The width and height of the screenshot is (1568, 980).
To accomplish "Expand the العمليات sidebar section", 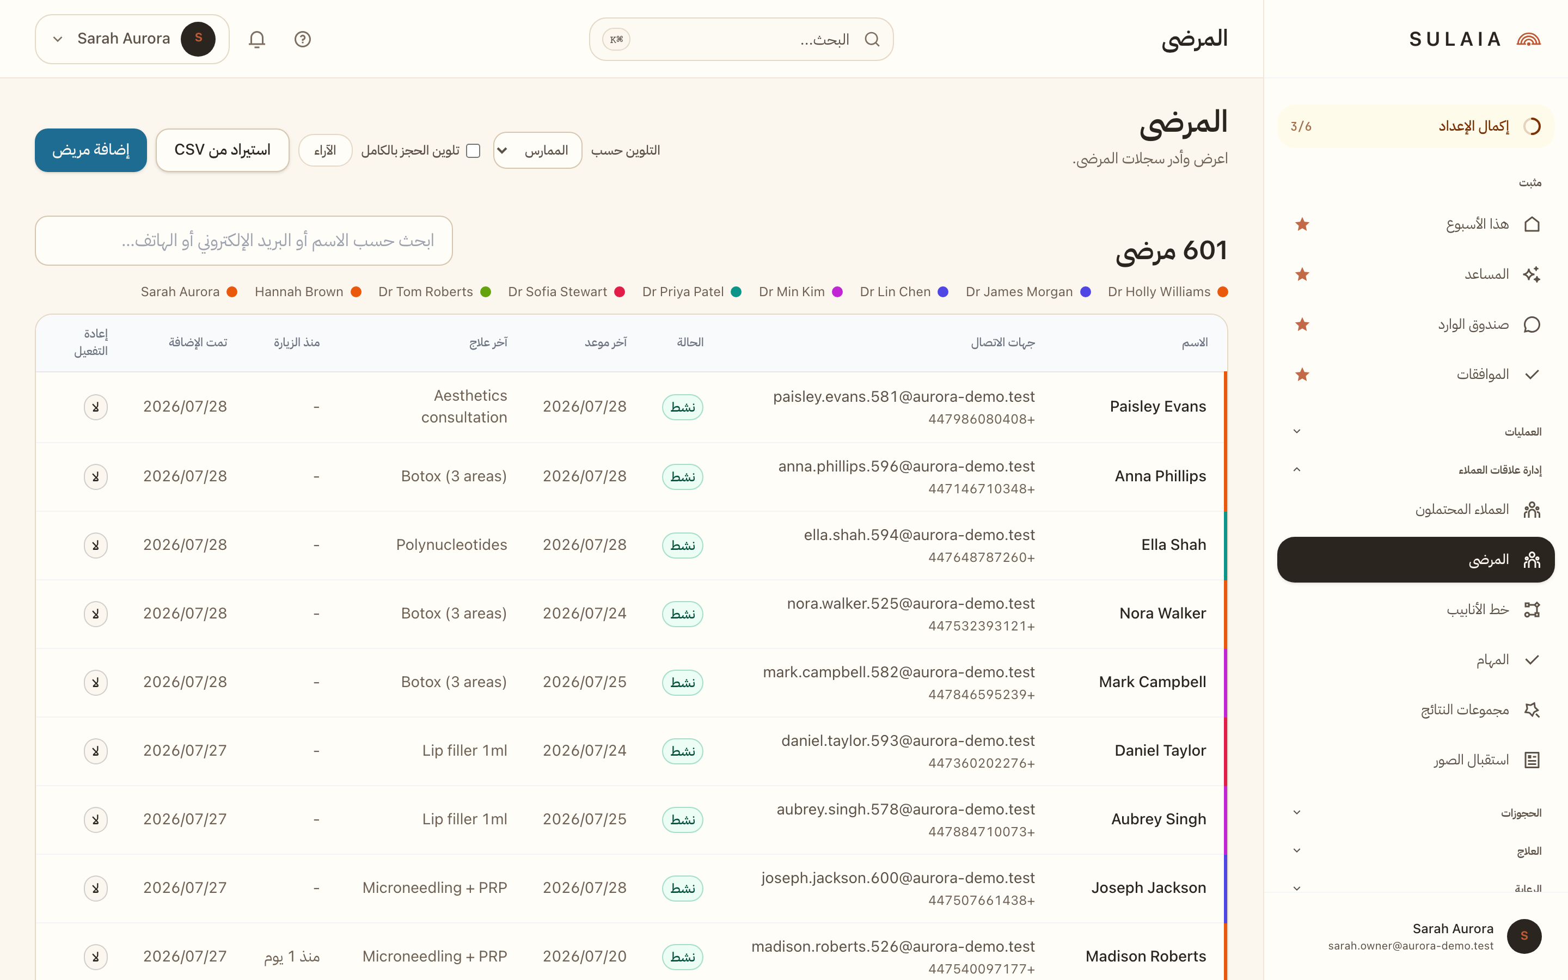I will click(1417, 432).
